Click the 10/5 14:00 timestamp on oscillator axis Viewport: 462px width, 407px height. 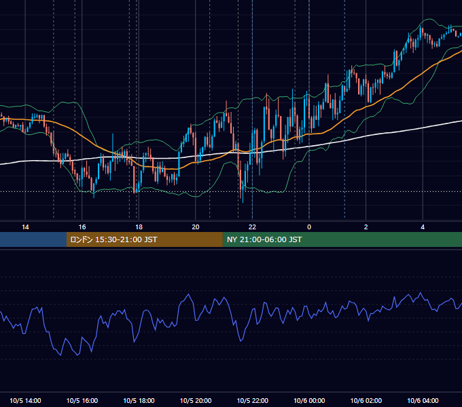25,400
